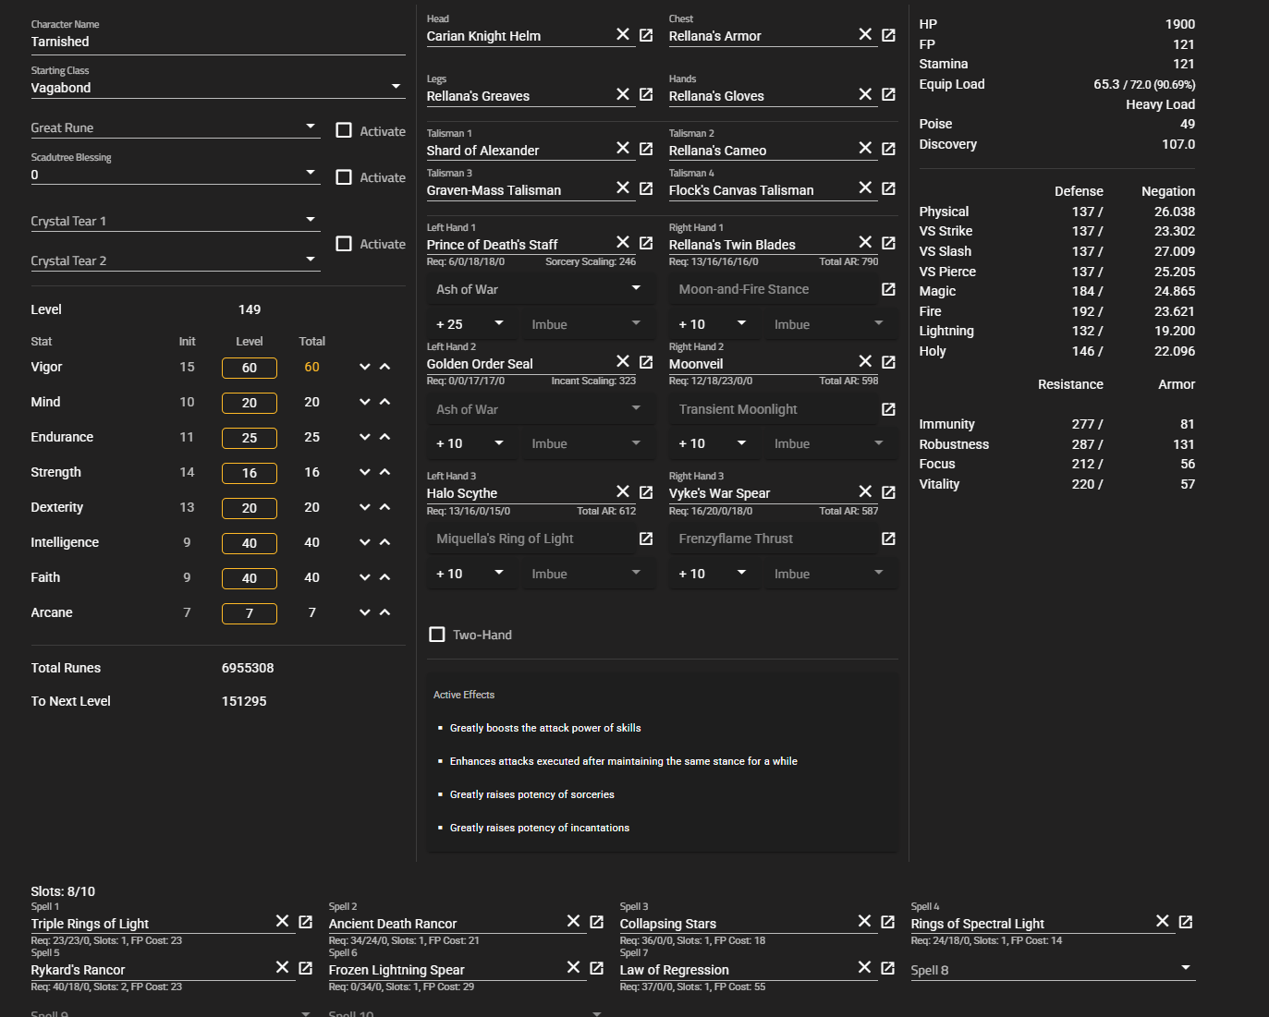Expand the Spell 8 dropdown

[x=1053, y=970]
